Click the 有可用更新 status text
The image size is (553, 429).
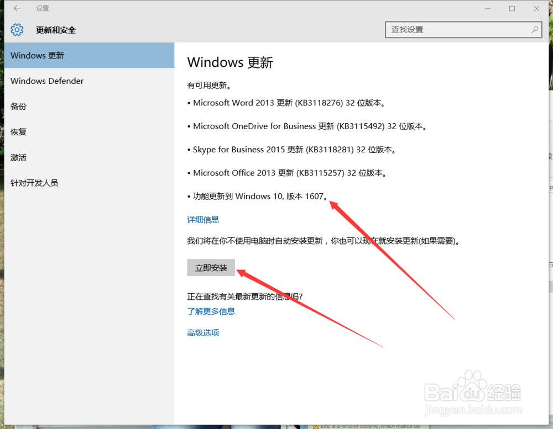pyautogui.click(x=209, y=85)
